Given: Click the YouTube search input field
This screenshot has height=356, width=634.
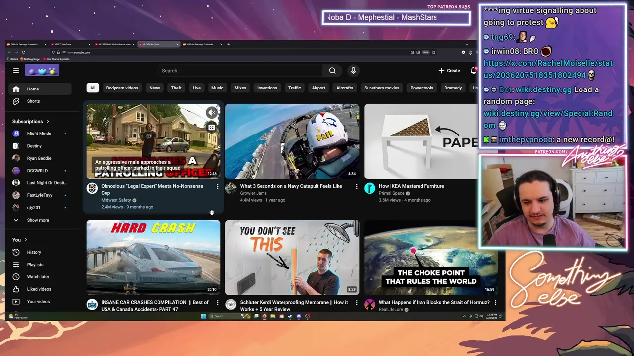Looking at the screenshot, I should 240,71.
